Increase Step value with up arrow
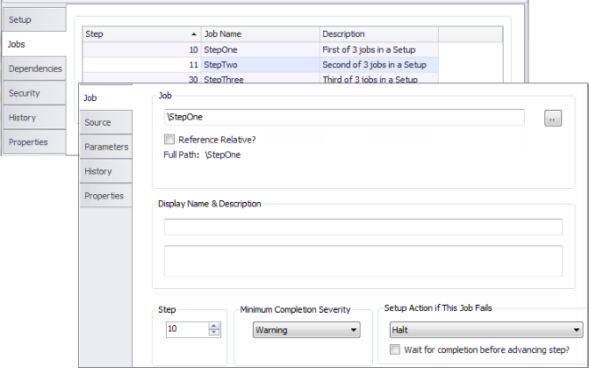The image size is (589, 368). [x=213, y=326]
